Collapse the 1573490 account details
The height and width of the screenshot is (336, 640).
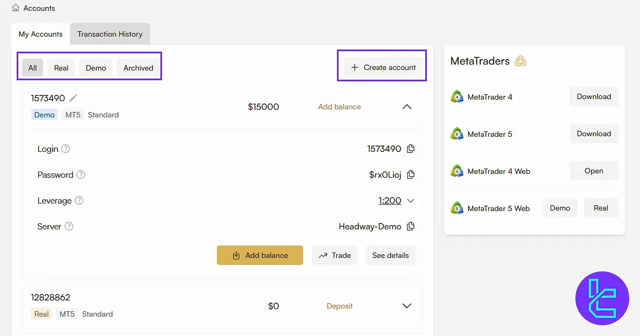[x=407, y=107]
